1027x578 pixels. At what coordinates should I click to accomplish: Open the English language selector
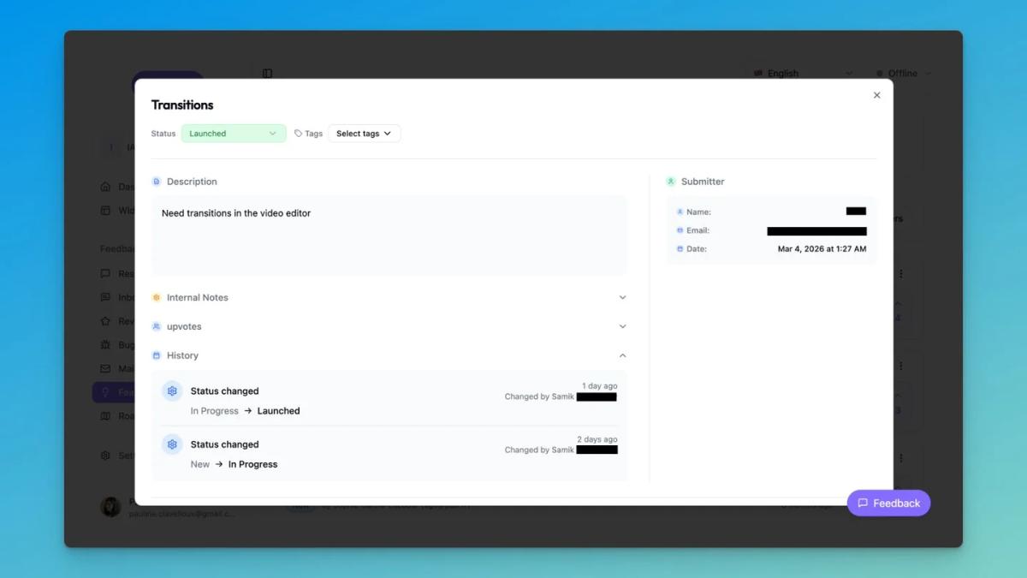coord(802,74)
